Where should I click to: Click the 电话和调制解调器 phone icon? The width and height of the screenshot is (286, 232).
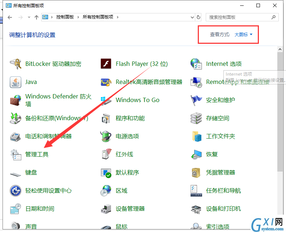(x=16, y=136)
